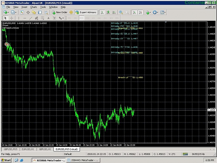
Task: Switch chart to bar chart mode
Action: (102, 12)
